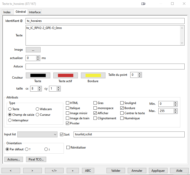This screenshot has width=190, height=175.
Task: Toggle the Sort checkbox
Action: tap(62, 134)
